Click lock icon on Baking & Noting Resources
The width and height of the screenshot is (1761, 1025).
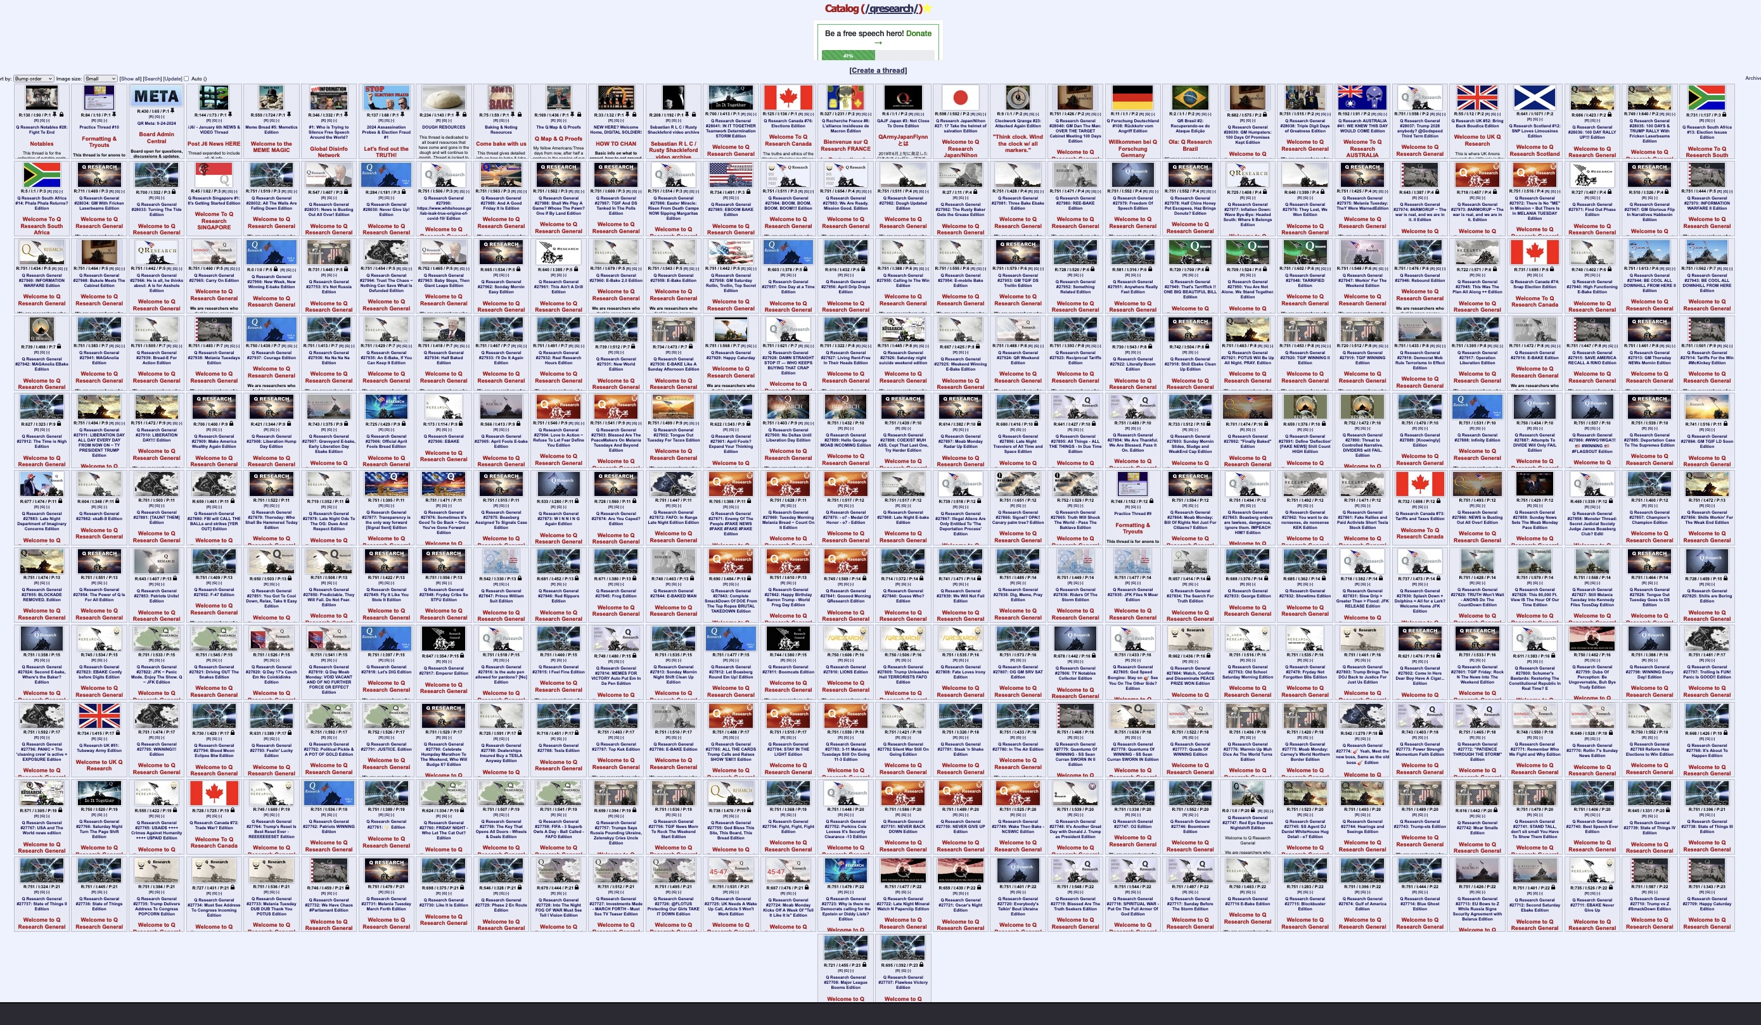coord(520,115)
